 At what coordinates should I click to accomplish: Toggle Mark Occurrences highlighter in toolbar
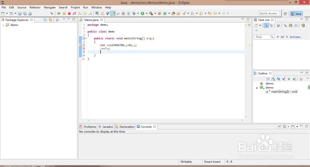pos(113,13)
